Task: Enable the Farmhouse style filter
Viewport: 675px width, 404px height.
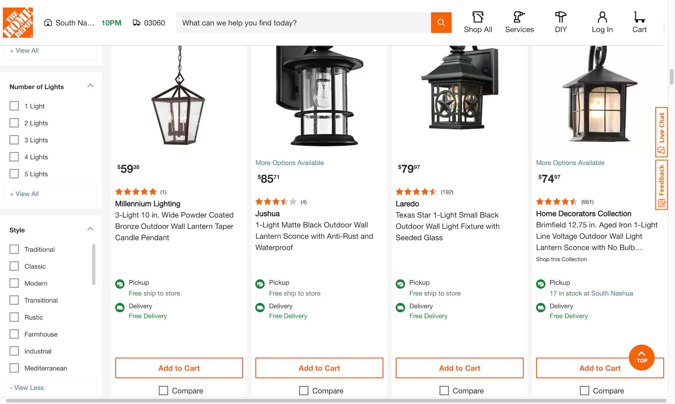Action: coord(14,334)
